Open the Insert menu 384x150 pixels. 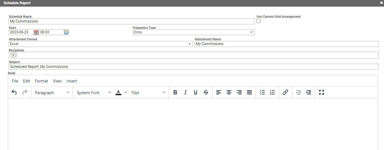72,81
